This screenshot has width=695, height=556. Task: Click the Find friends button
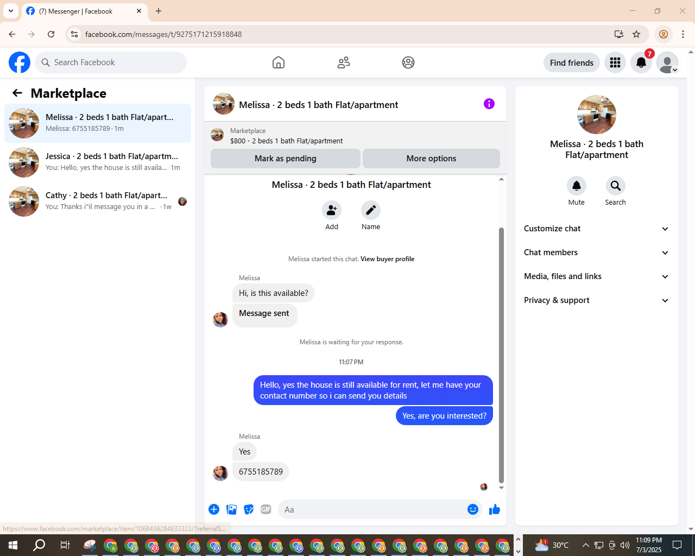572,62
